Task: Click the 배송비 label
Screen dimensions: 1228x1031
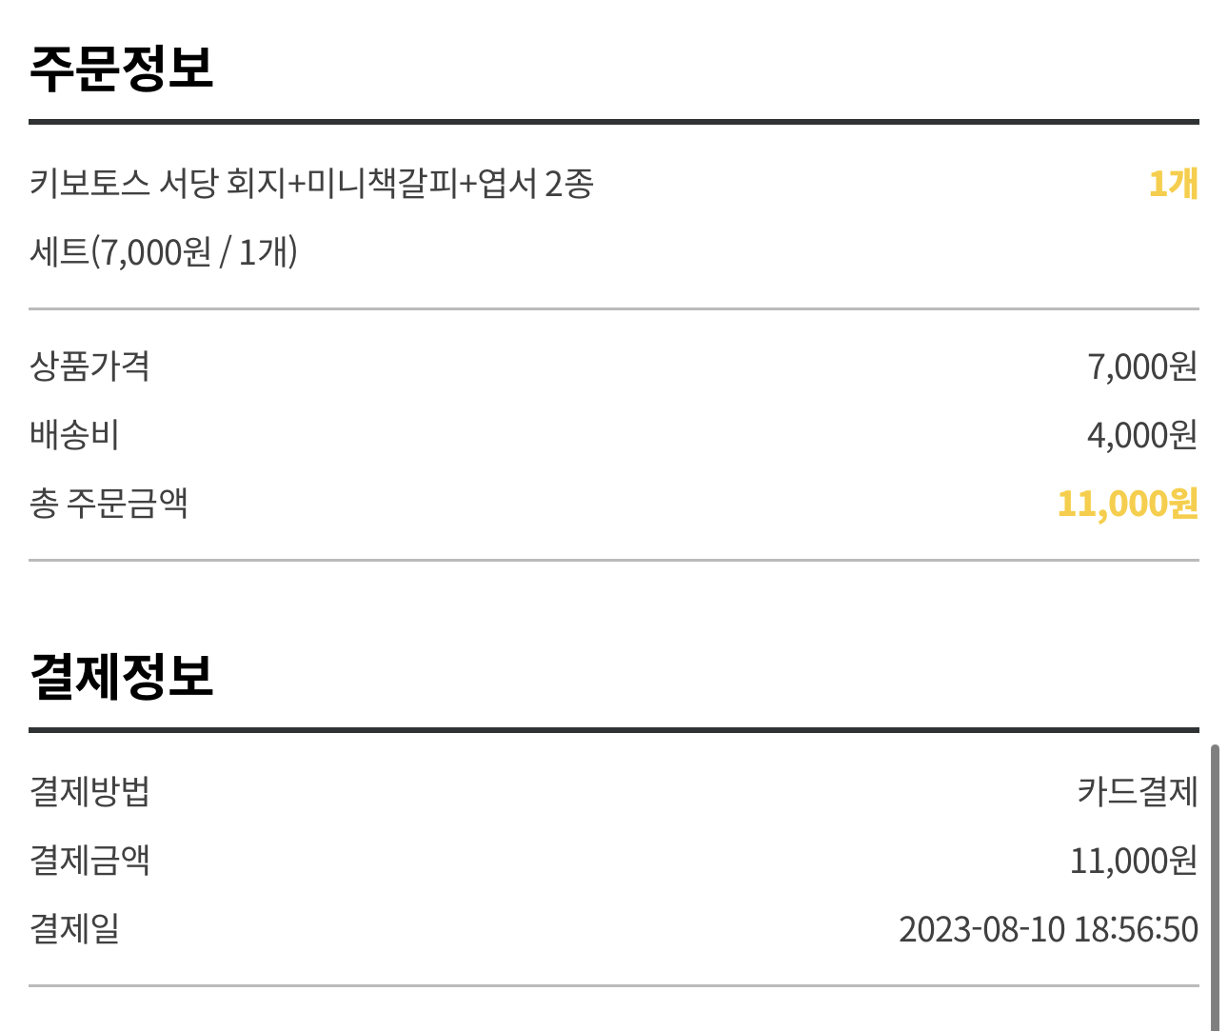Action: (x=74, y=435)
